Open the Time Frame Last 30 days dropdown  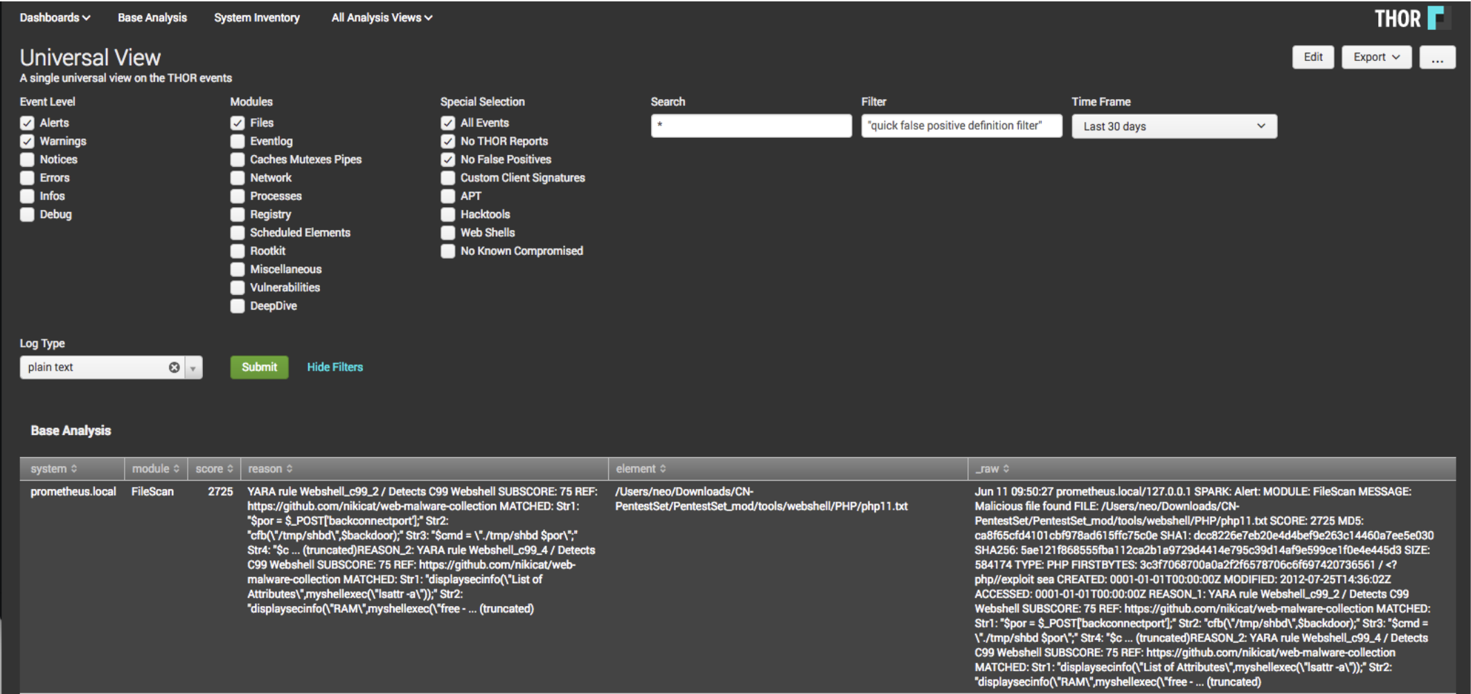(x=1174, y=126)
